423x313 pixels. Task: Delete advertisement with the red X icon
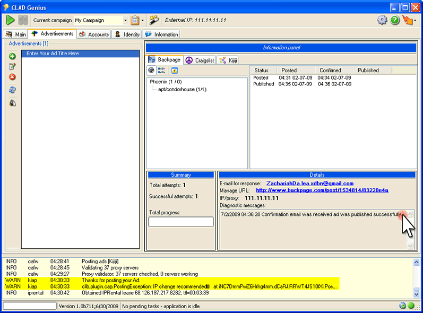(12, 77)
